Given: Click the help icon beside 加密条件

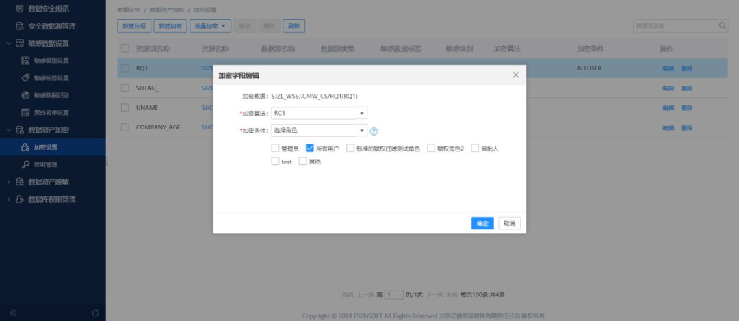Looking at the screenshot, I should [x=374, y=131].
